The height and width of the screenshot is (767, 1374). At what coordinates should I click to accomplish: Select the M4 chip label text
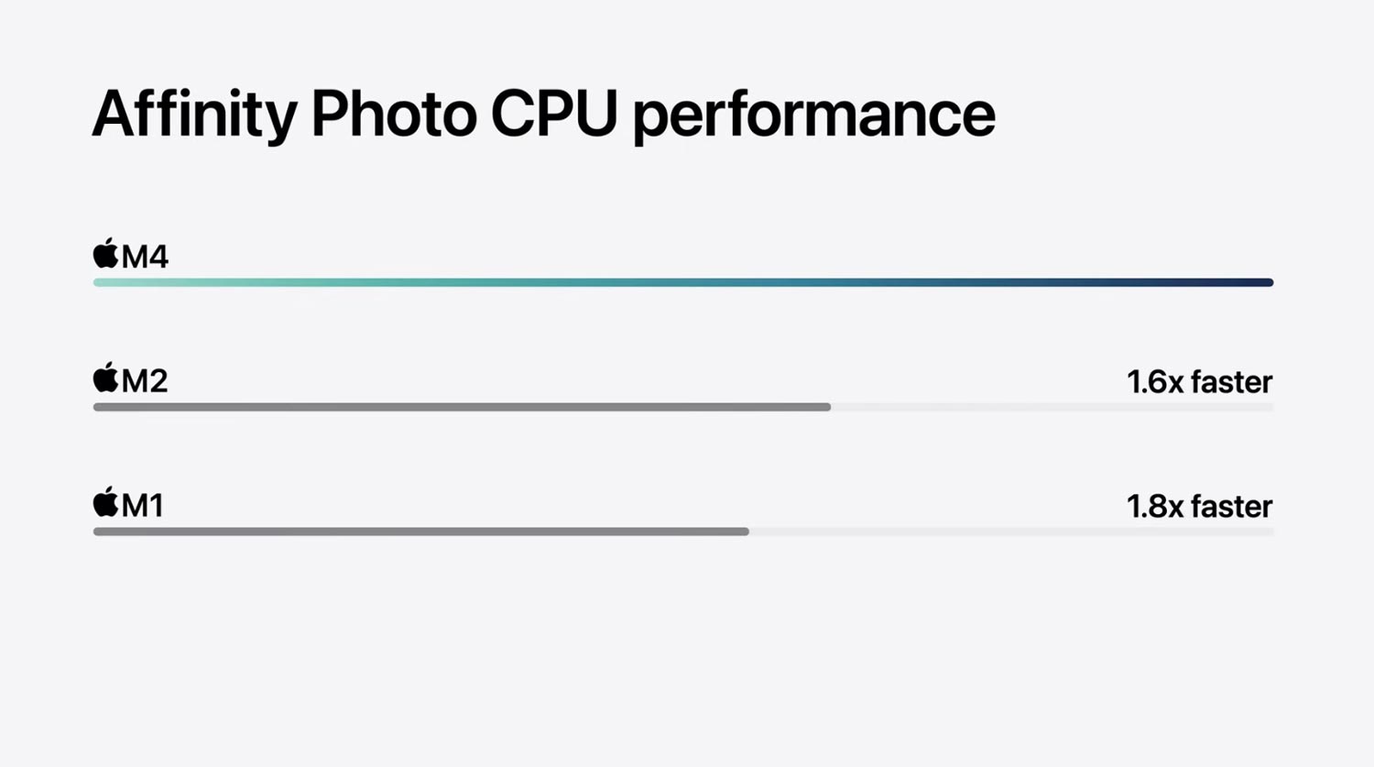click(x=145, y=257)
